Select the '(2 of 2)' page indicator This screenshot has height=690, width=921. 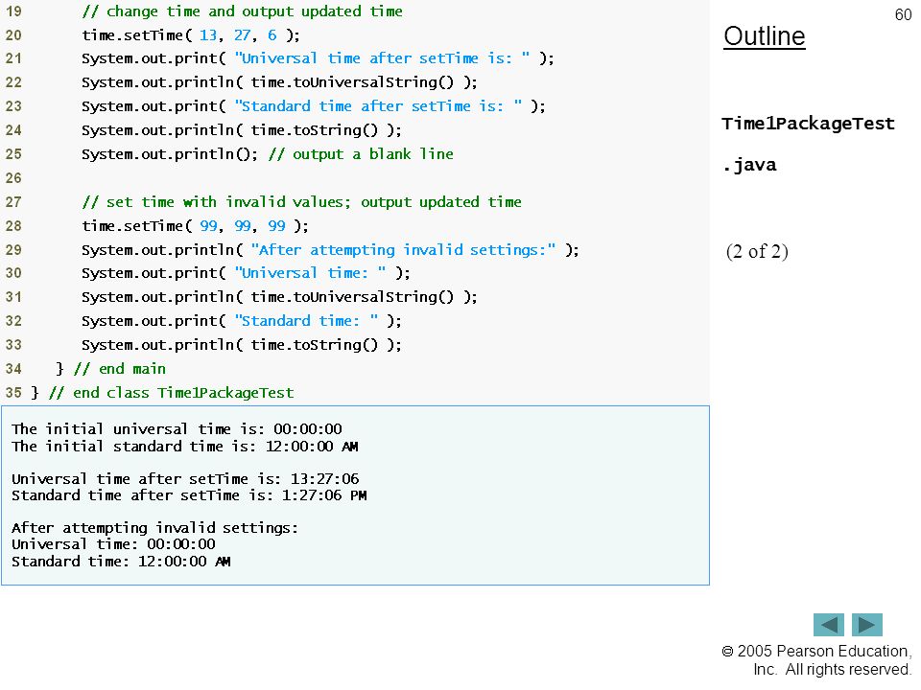[x=757, y=251]
